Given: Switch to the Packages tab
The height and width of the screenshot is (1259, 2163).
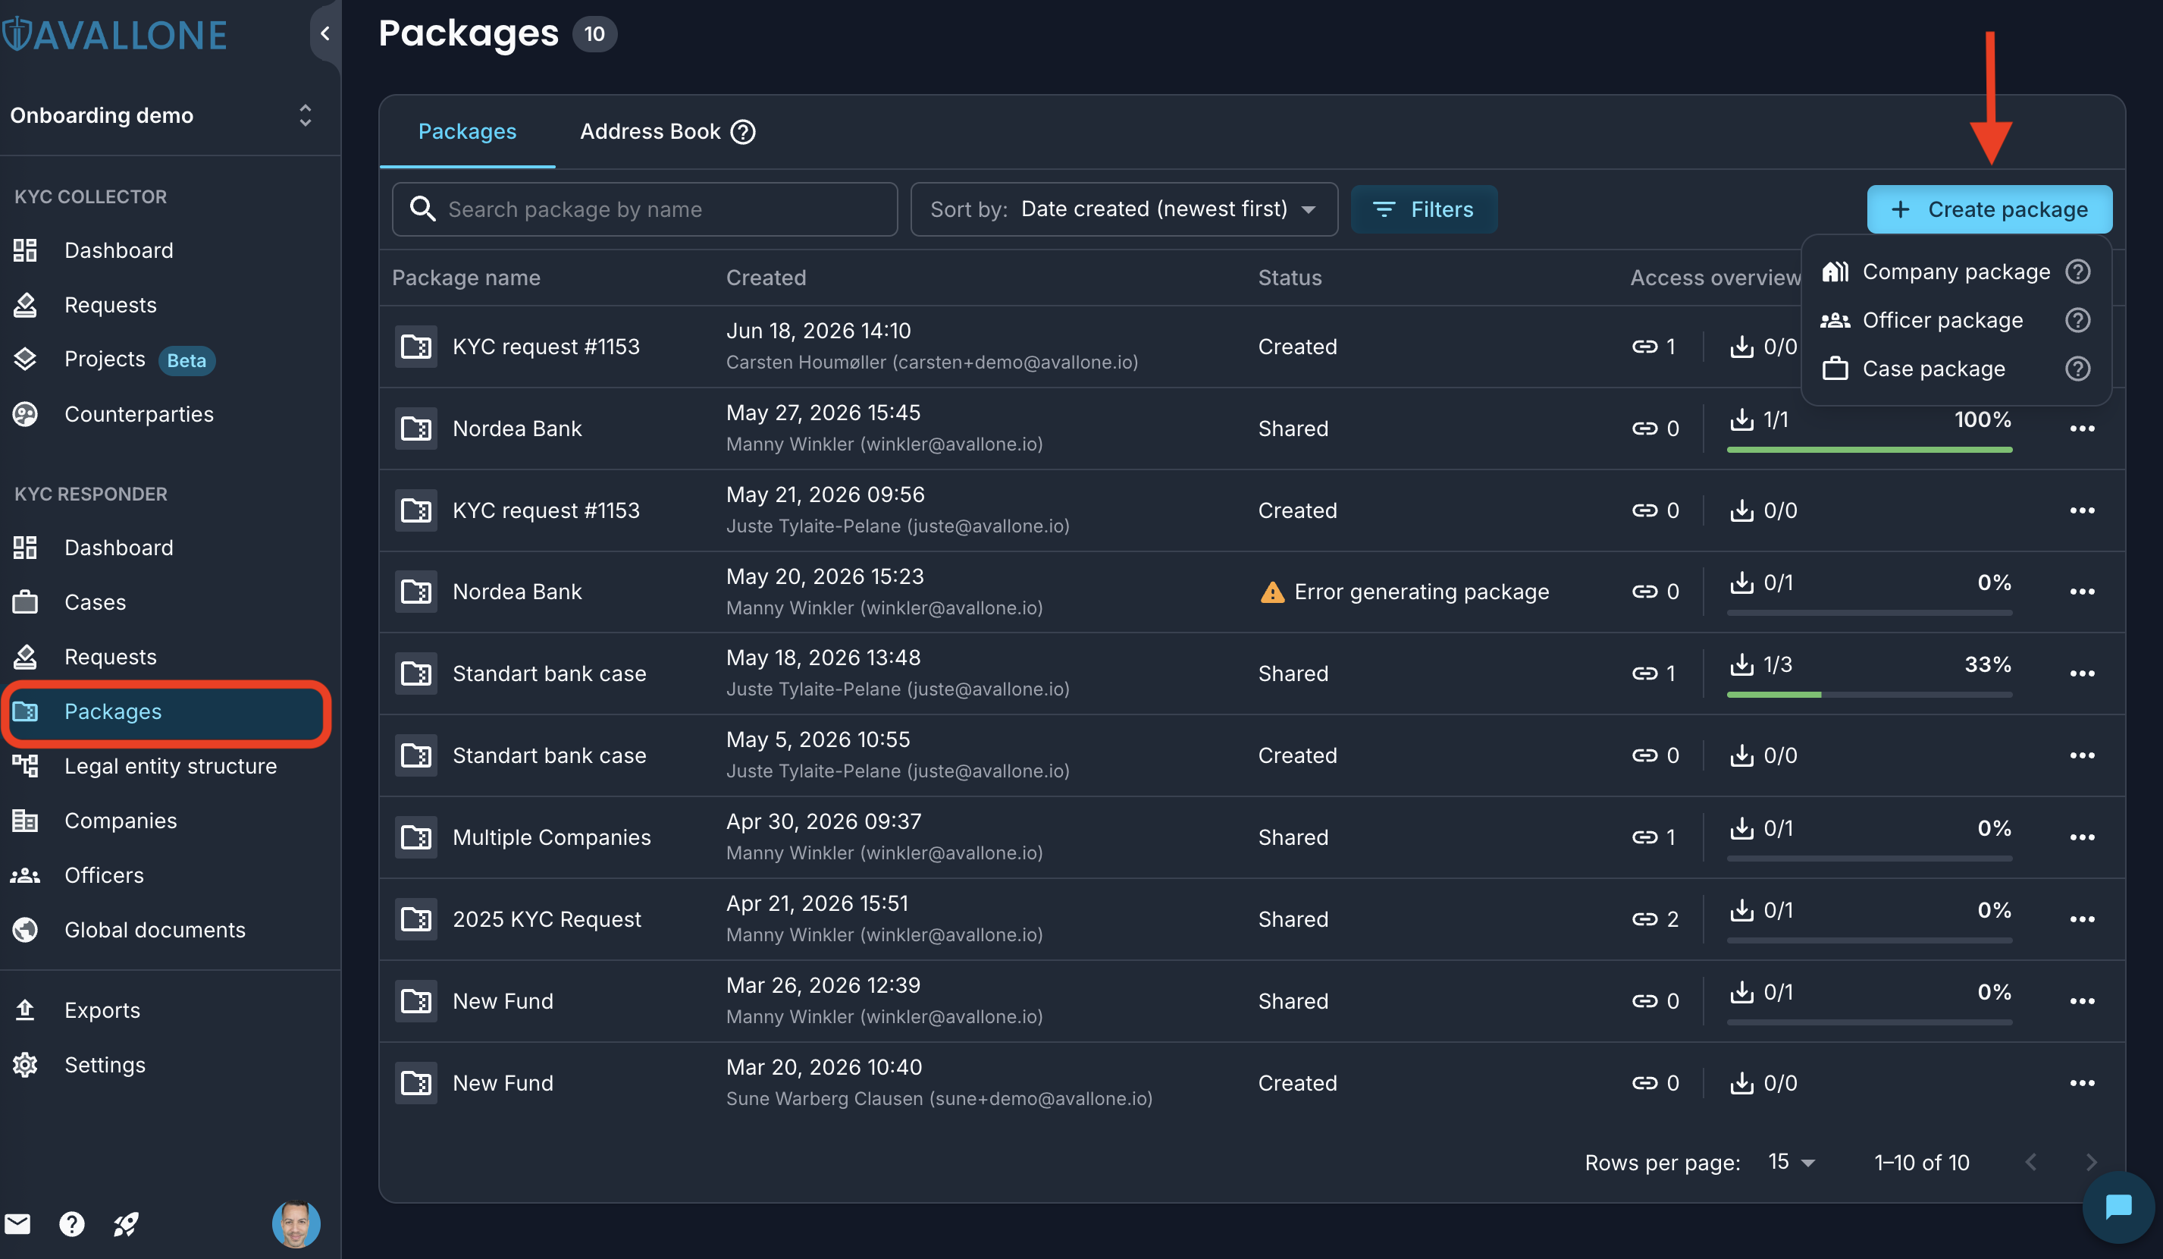Looking at the screenshot, I should (x=467, y=131).
